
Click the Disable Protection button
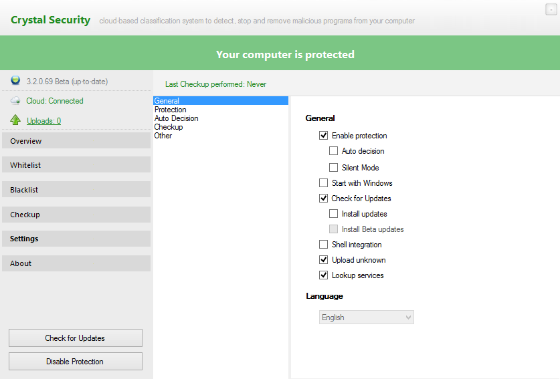click(x=75, y=362)
